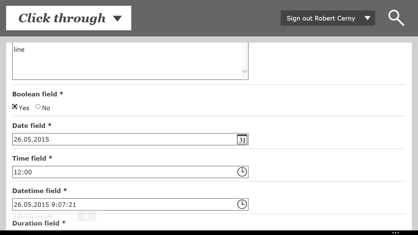The width and height of the screenshot is (418, 235).
Task: Click the clock icon in Time field
Action: pos(242,172)
